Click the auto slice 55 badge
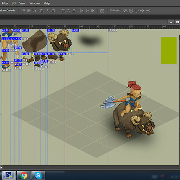The image size is (180, 180). click(x=39, y=69)
